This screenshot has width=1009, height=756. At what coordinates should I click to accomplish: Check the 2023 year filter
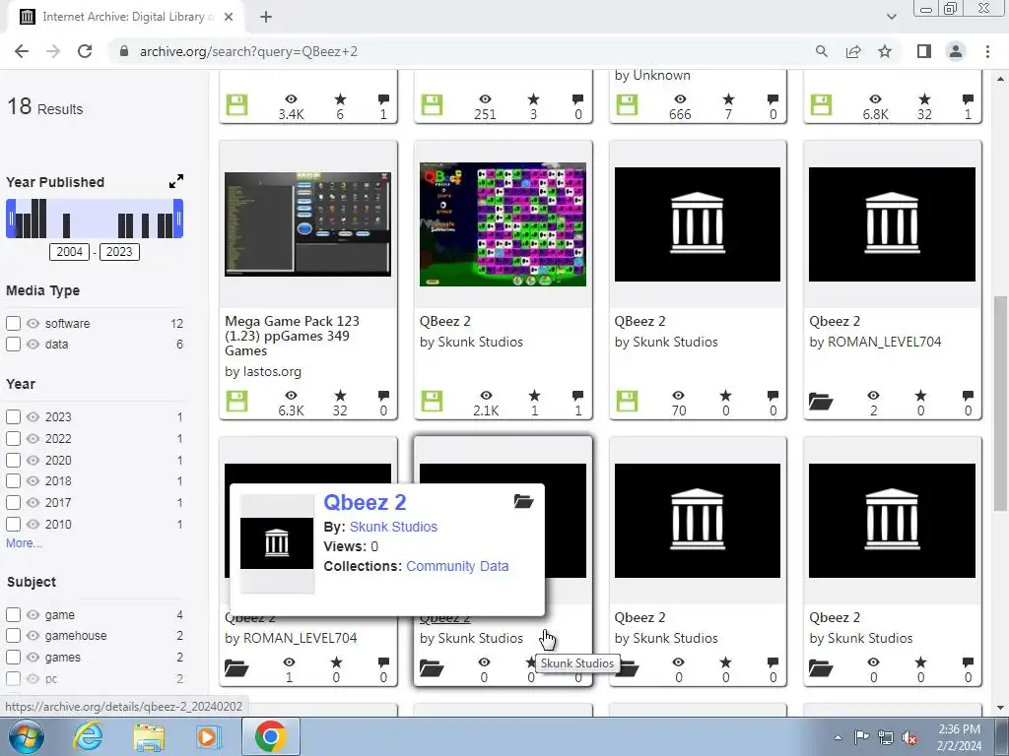(14, 416)
